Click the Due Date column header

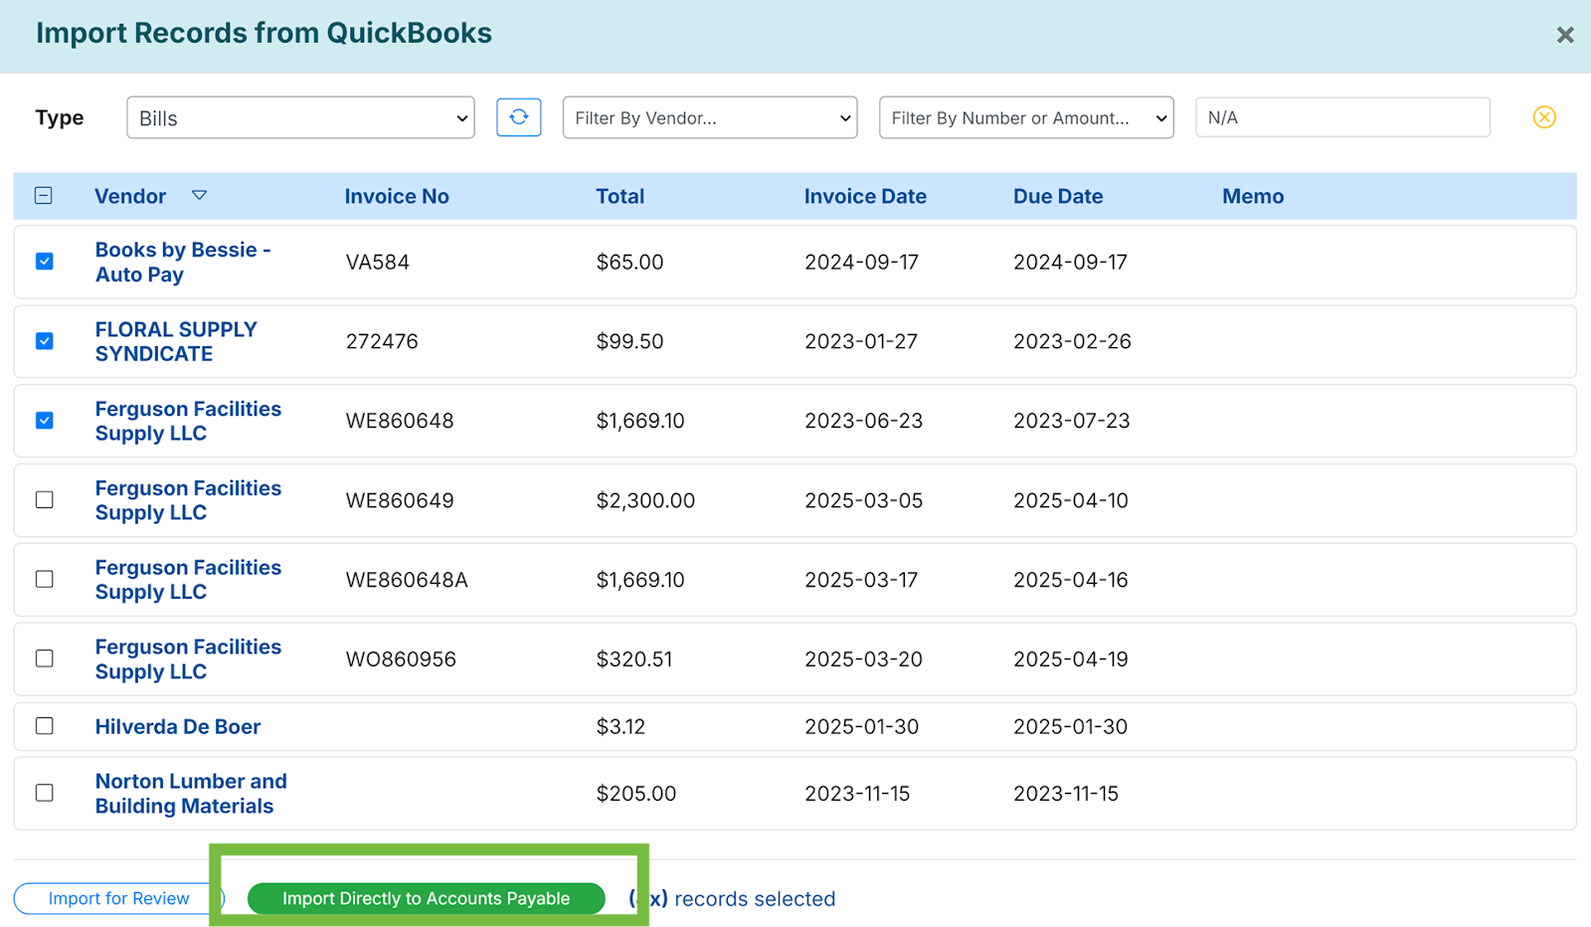point(1058,196)
